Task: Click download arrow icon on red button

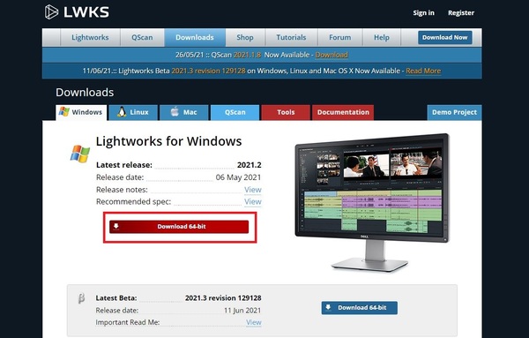Action: 116,226
